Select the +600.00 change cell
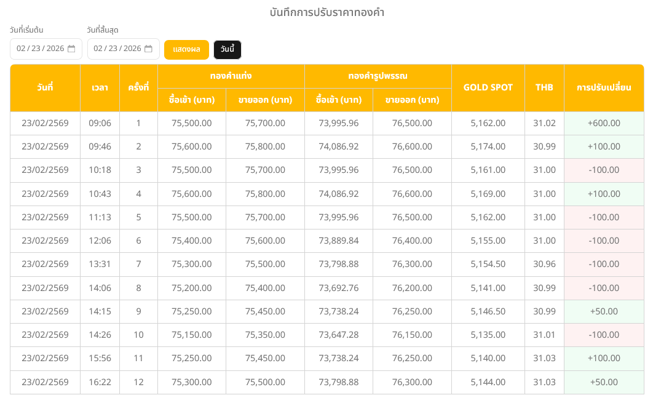Screen dimensions: 653x395 603,123
